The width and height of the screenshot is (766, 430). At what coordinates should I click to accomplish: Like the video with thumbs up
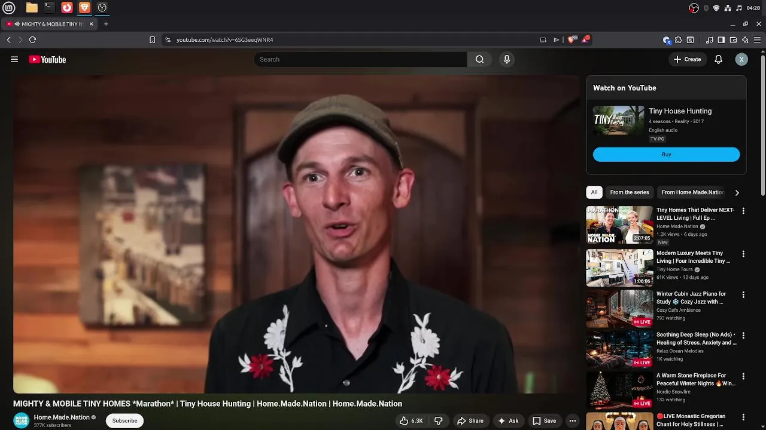point(411,420)
